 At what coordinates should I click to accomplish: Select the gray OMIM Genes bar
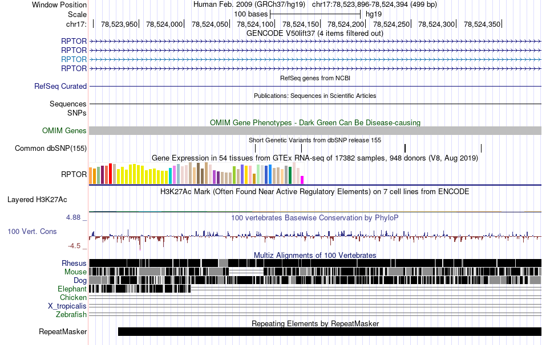click(x=315, y=130)
